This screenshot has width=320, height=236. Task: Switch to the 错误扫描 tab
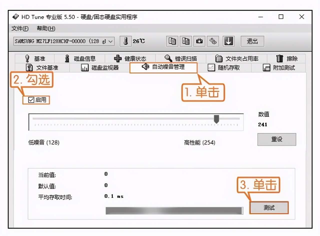tap(181, 59)
